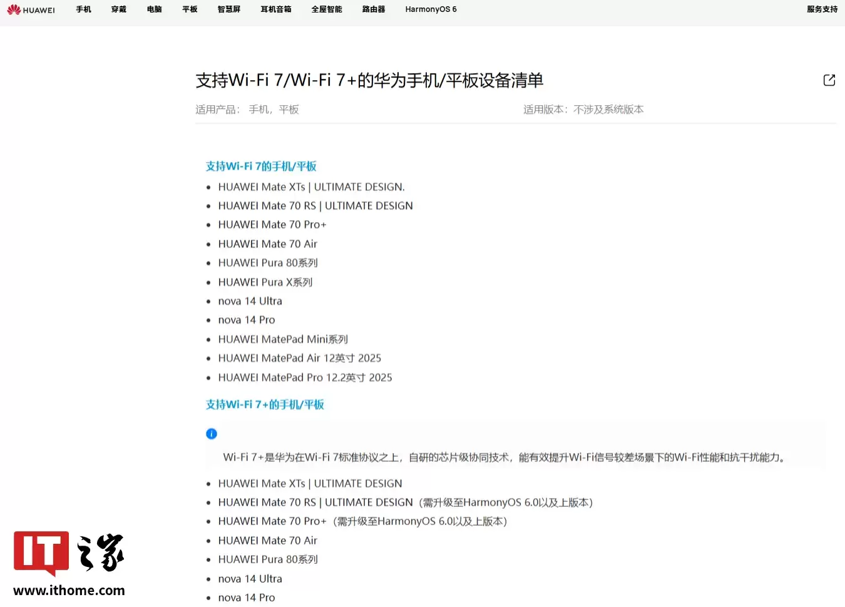The image size is (845, 607).
Task: Open the 电脑 menu
Action: coord(154,9)
